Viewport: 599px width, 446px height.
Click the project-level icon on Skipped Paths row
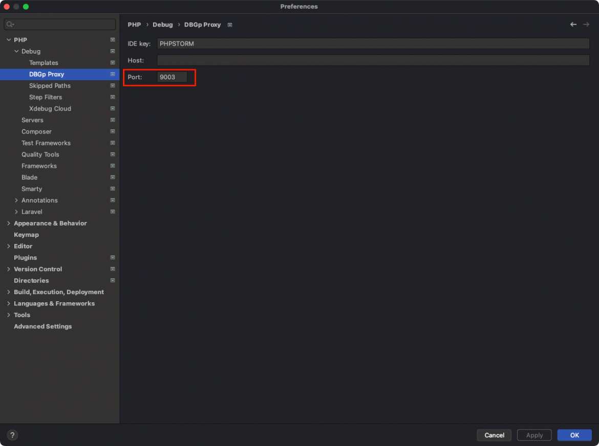pos(113,85)
